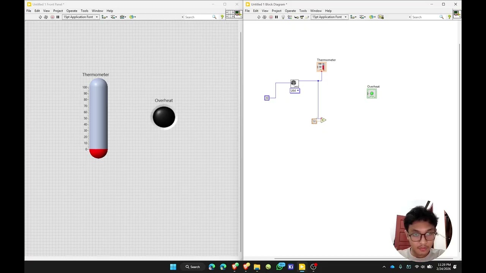Click the Overheat LED indicator on Front Panel
The height and width of the screenshot is (273, 486).
point(164,117)
